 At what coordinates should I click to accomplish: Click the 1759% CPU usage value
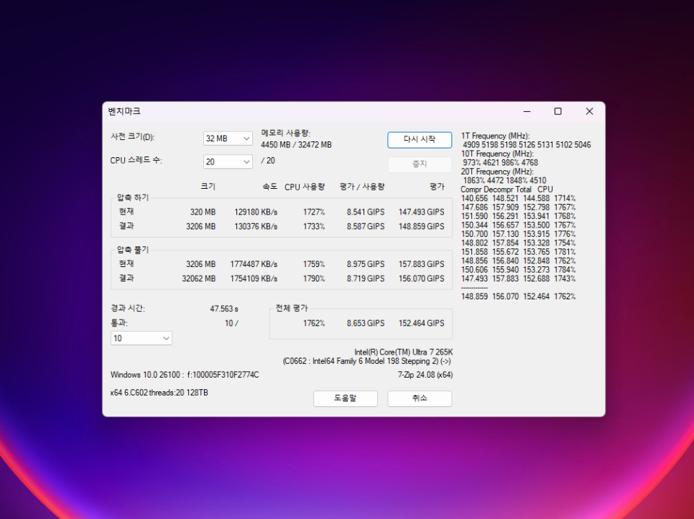314,264
